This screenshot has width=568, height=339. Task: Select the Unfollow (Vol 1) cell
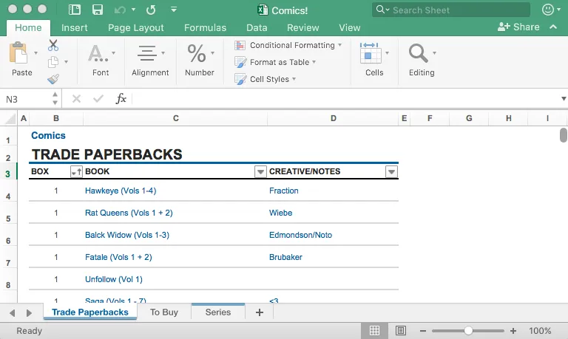(x=114, y=279)
